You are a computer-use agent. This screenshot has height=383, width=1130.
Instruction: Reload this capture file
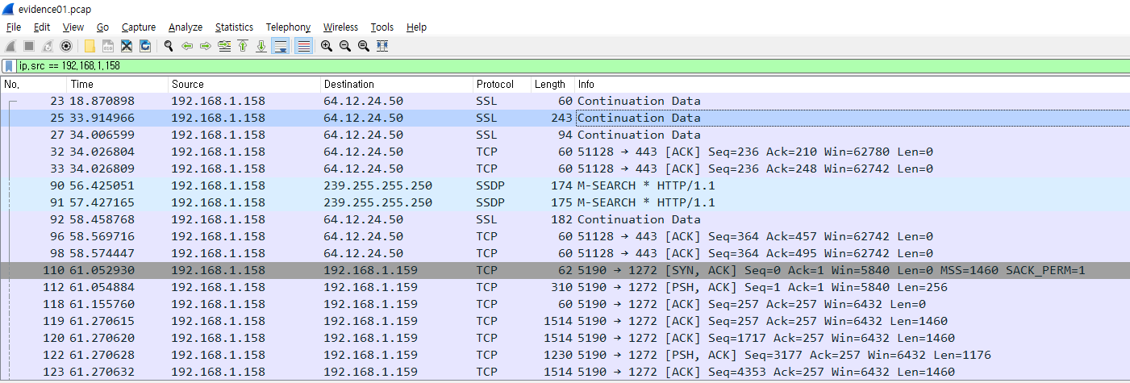[x=145, y=46]
